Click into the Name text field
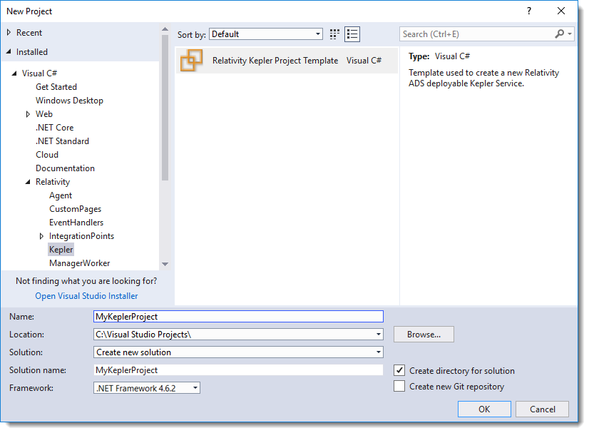Viewport: 589px width, 433px height. point(238,317)
